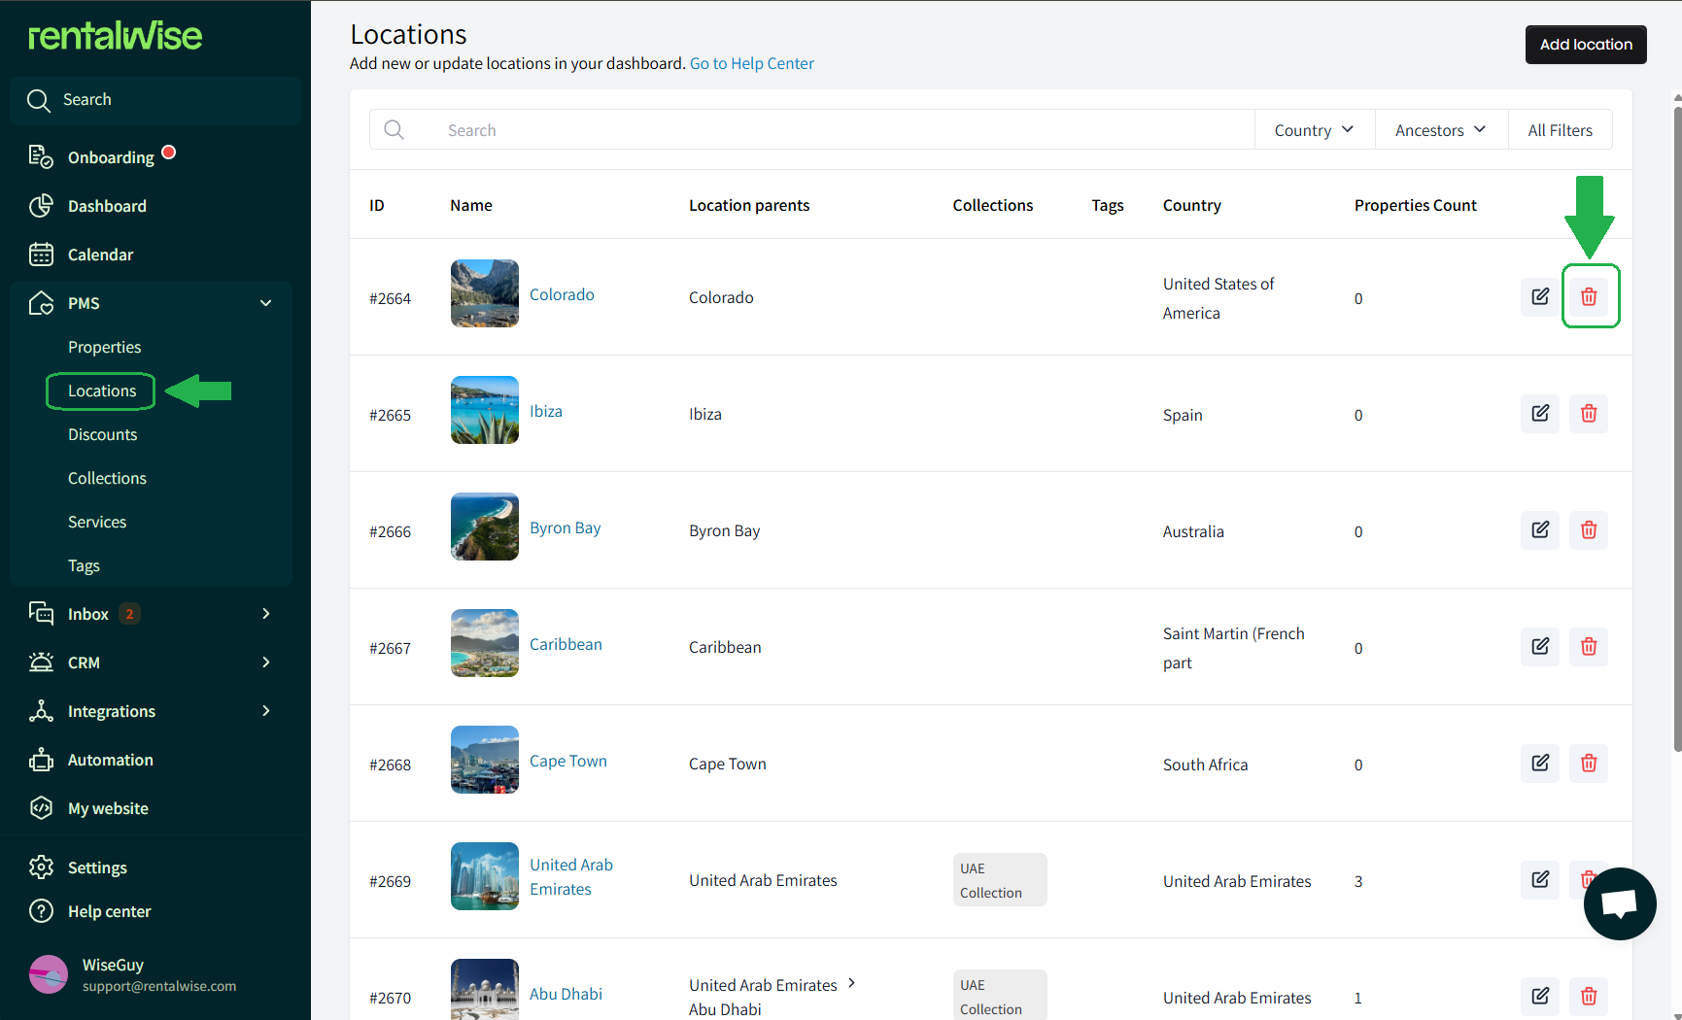The height and width of the screenshot is (1020, 1682).
Task: Edit the Ibiza location row
Action: pos(1539,414)
